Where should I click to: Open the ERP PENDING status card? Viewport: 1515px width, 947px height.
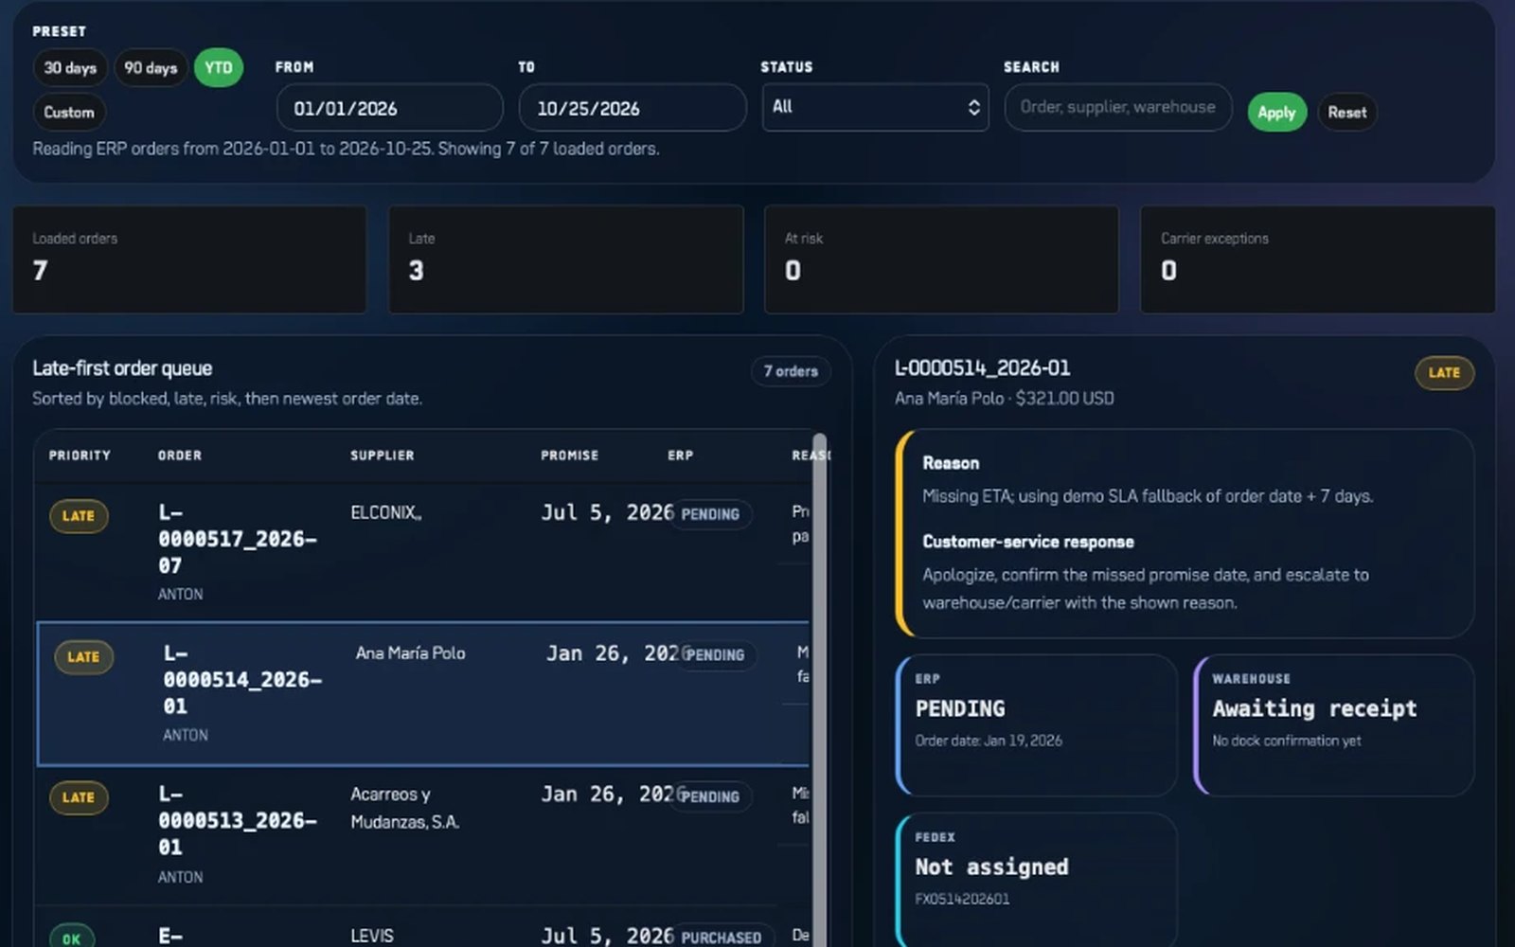pos(1036,725)
